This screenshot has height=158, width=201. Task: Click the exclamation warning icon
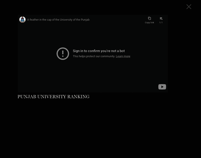click(63, 54)
